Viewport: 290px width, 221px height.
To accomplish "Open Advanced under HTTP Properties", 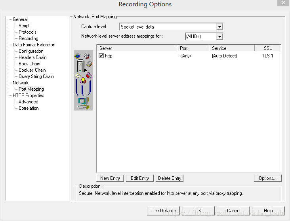I will [28, 102].
